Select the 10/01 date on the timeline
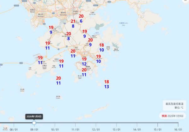Viewport: 189px width, 132px height. pyautogui.click(x=55, y=129)
